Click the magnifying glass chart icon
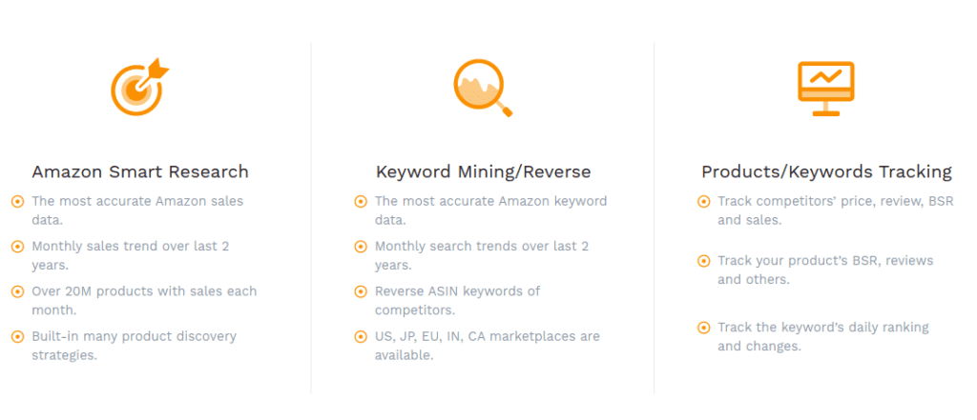The image size is (977, 420). [x=483, y=88]
